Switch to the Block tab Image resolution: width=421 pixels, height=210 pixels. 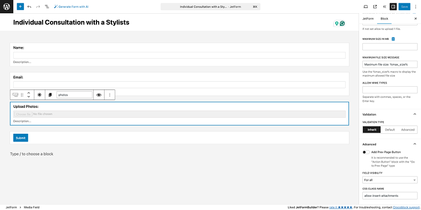tap(384, 18)
